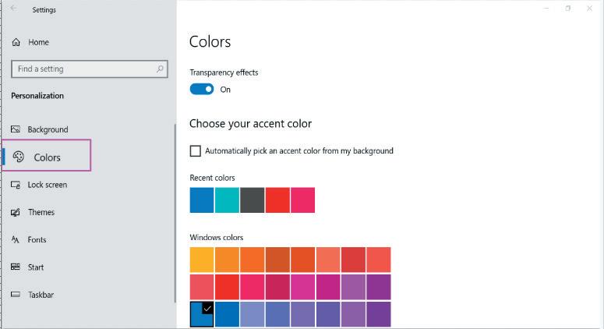Pick the teal recent color swatch
Viewport: 604px width, 329px height.
pos(227,200)
